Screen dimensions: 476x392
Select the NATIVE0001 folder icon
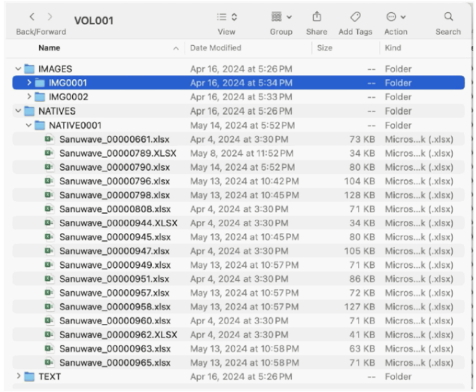click(40, 125)
